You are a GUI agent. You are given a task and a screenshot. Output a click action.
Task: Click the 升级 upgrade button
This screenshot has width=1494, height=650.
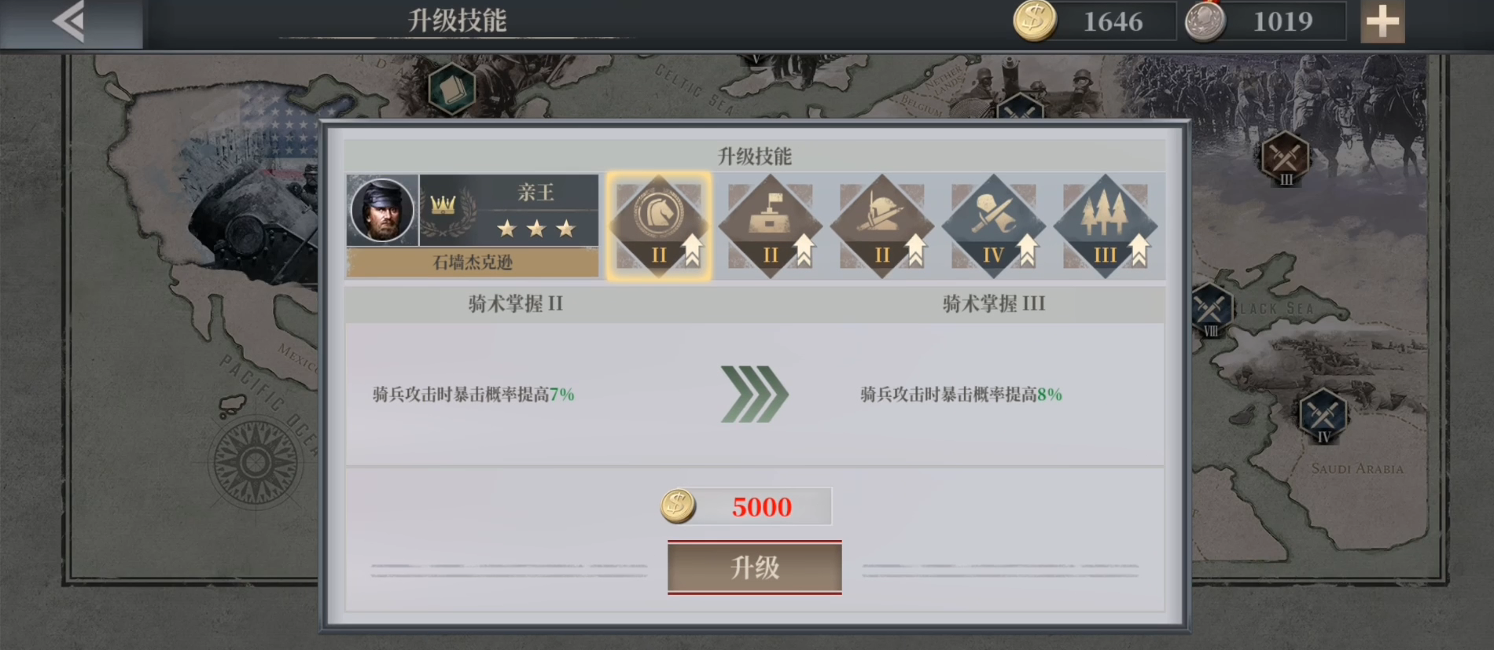point(755,567)
